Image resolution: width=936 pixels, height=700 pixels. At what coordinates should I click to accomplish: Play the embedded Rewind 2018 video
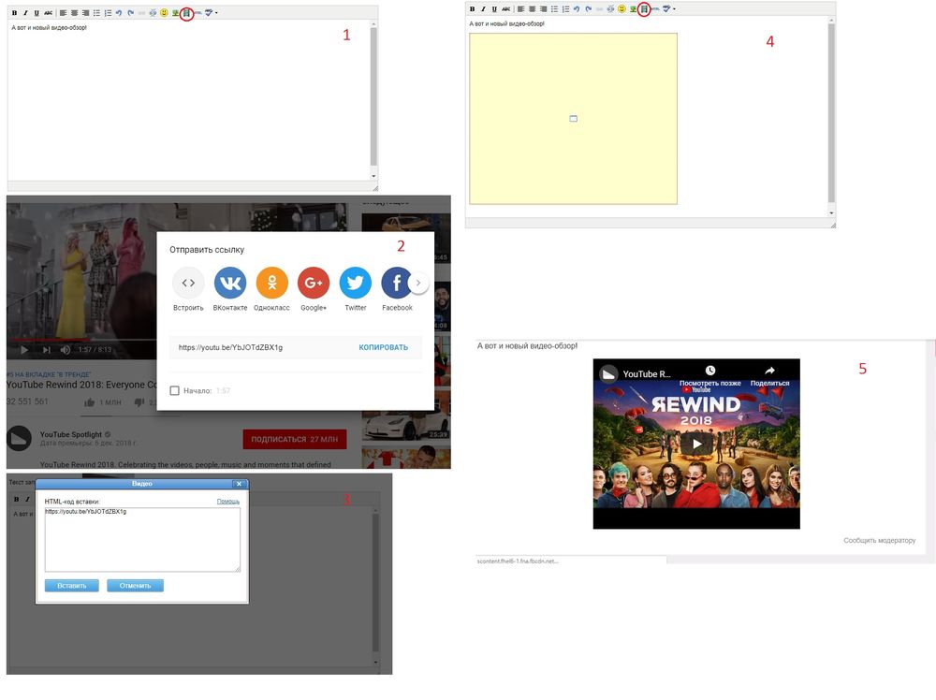tap(696, 444)
